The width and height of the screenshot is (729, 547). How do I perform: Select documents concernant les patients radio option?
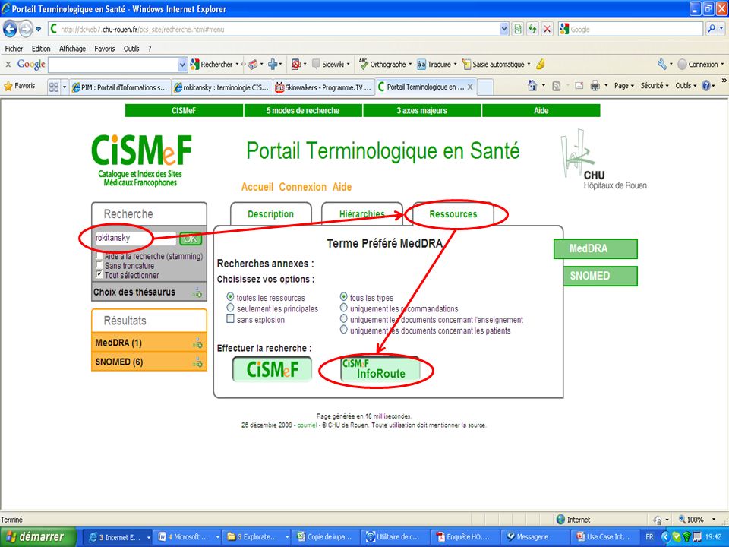(343, 330)
